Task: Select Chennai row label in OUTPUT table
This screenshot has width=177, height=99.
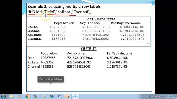Action: pyautogui.click(x=33, y=67)
